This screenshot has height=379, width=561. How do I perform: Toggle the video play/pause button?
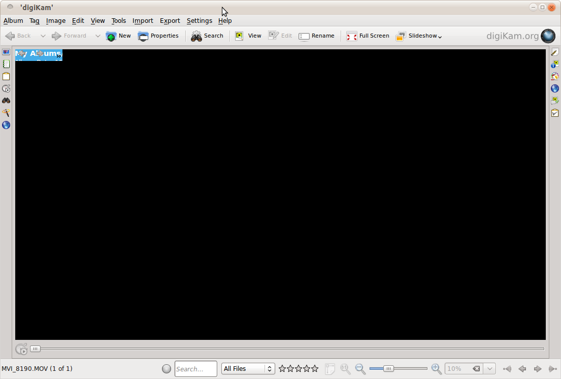point(21,349)
